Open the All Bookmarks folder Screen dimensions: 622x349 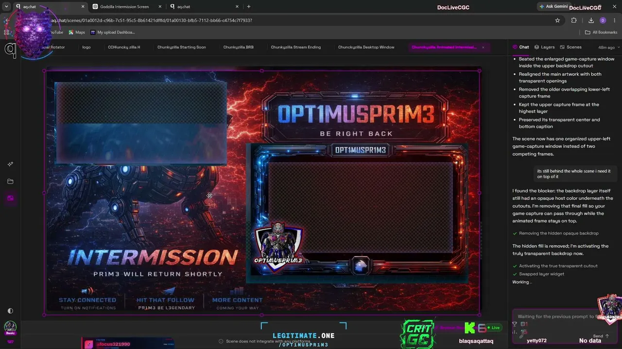click(601, 32)
